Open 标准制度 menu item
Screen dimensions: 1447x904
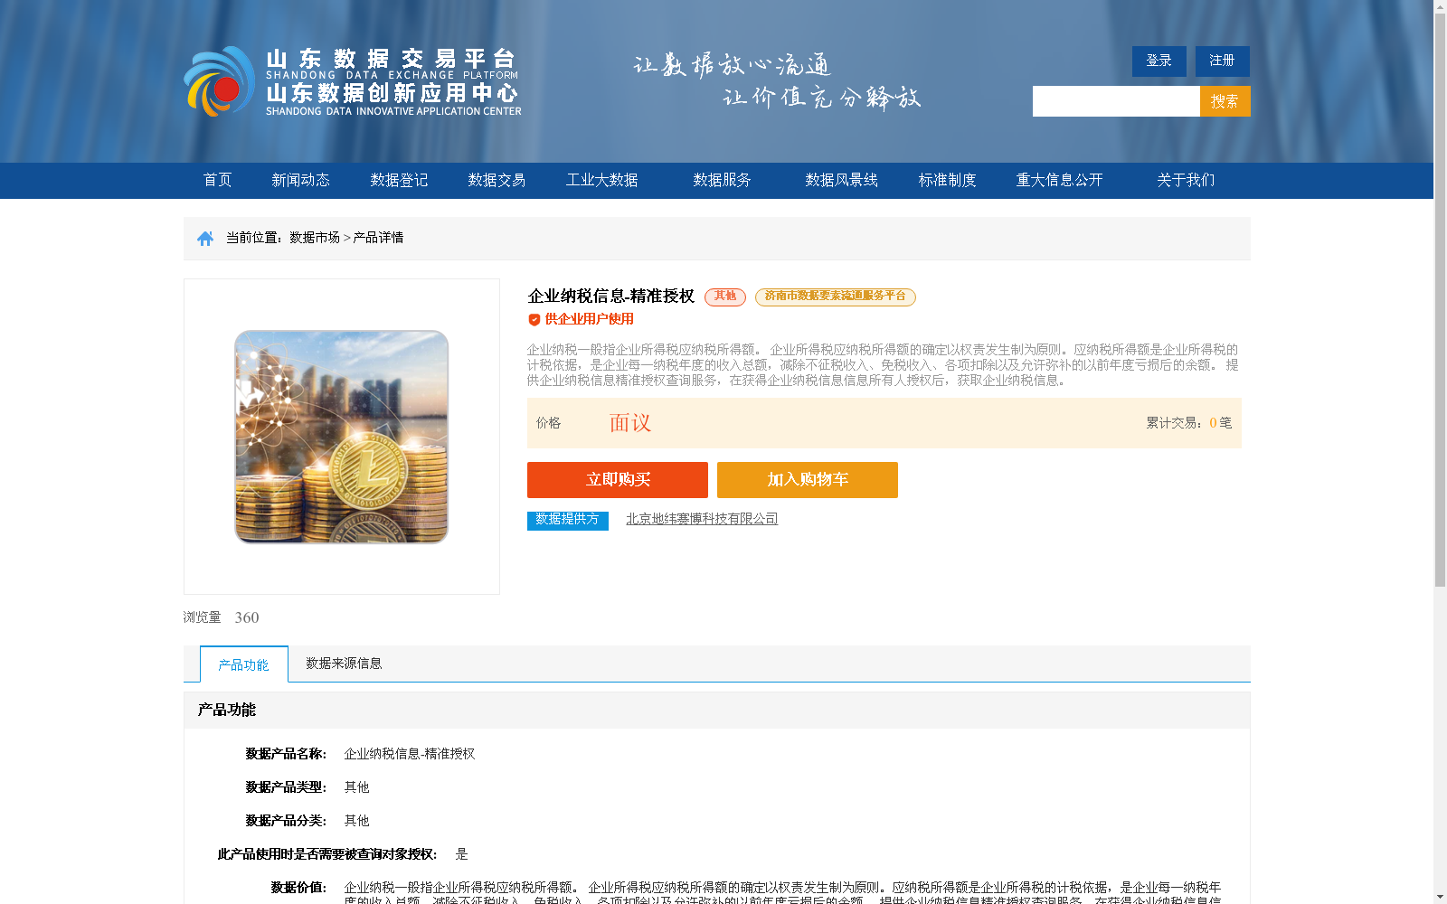pos(948,180)
